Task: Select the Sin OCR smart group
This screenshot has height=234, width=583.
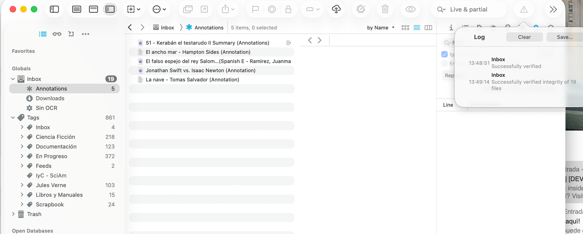Action: [46, 108]
